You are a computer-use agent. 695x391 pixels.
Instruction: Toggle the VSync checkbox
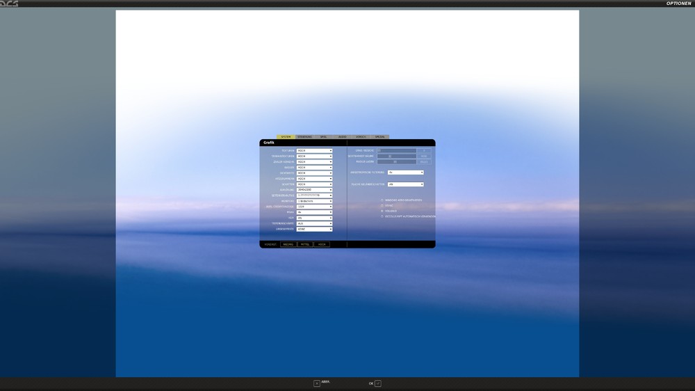coord(382,205)
